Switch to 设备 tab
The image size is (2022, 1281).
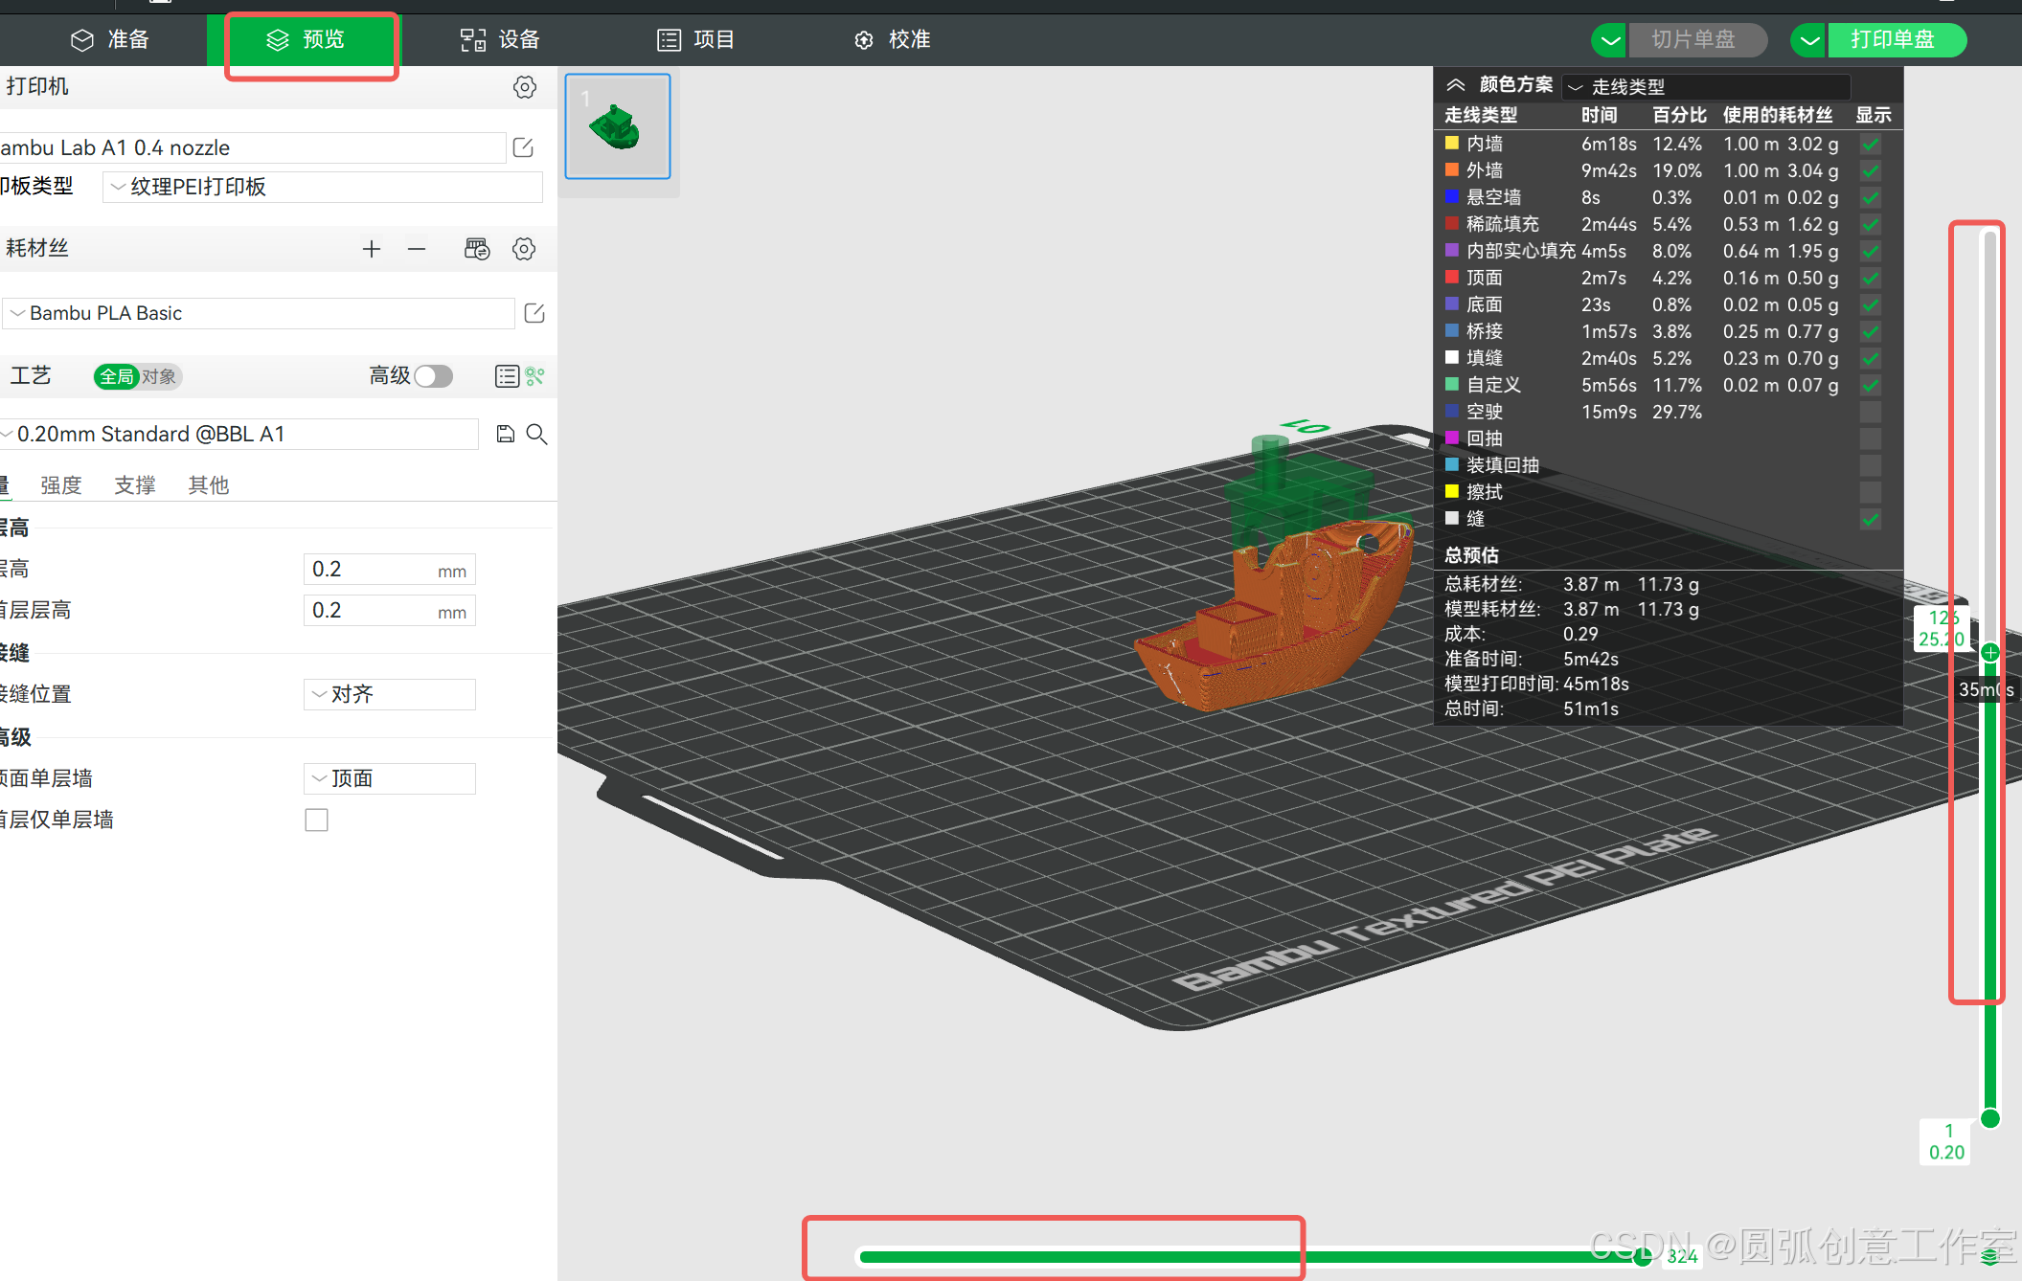pyautogui.click(x=500, y=39)
